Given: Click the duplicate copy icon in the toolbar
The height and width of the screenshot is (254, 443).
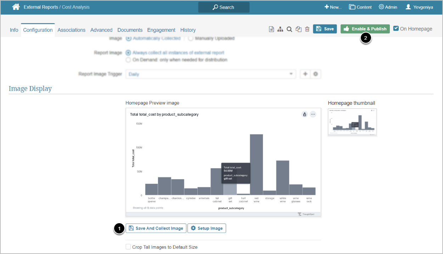Looking at the screenshot, I should click(298, 29).
